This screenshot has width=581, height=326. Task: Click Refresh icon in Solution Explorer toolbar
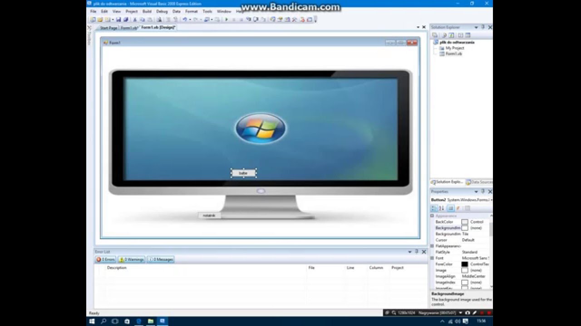[451, 35]
